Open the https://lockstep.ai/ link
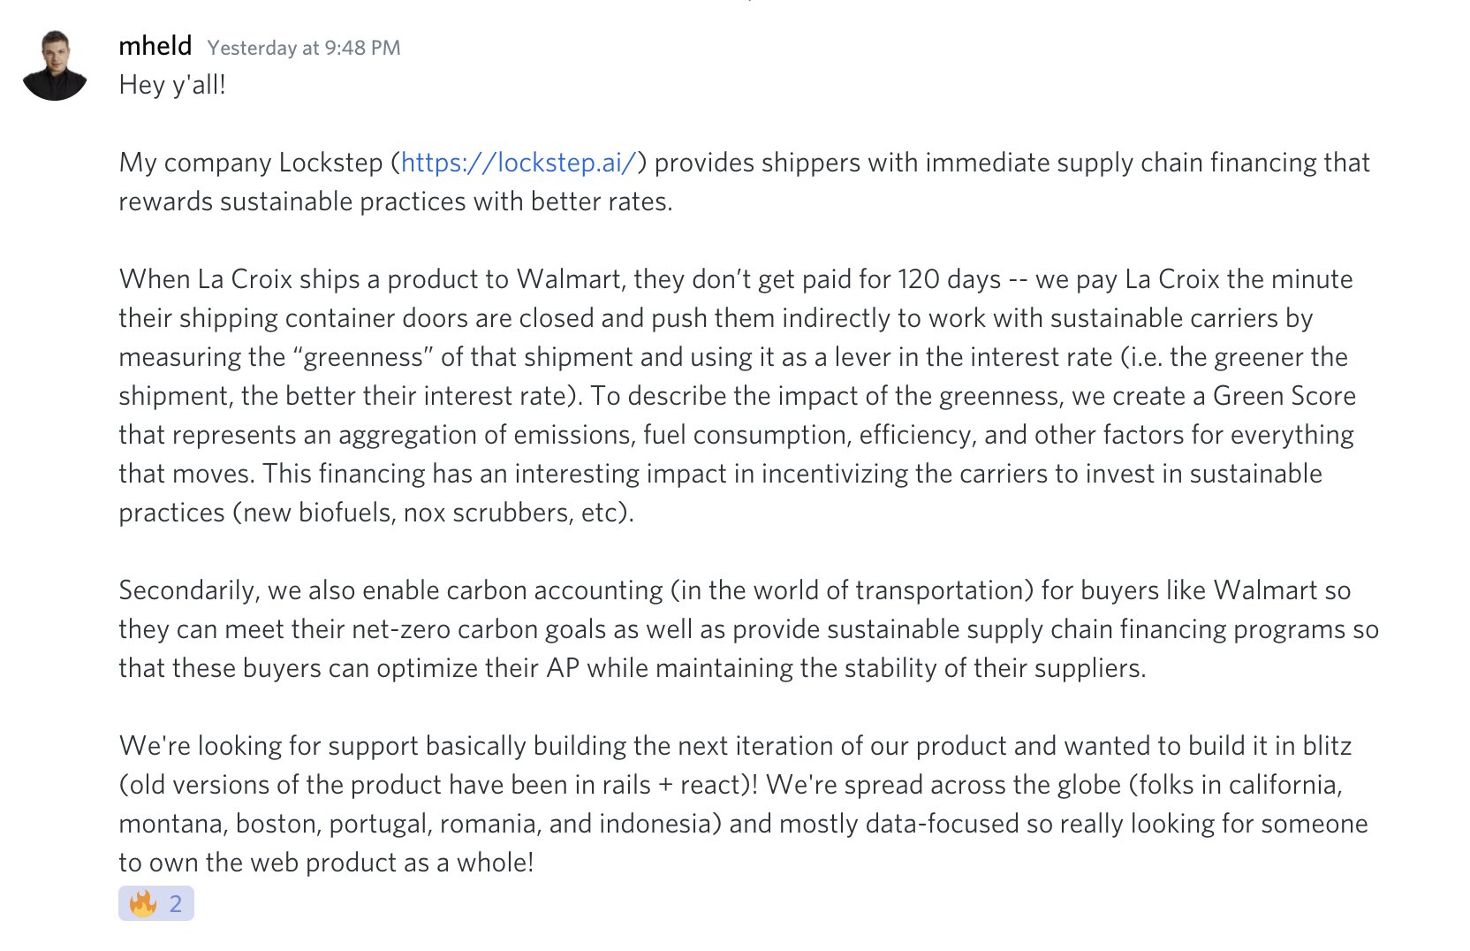 pyautogui.click(x=519, y=163)
